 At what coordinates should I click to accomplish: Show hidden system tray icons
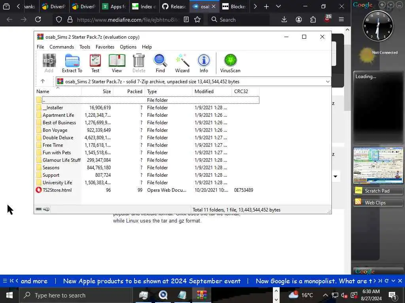(x=325, y=295)
